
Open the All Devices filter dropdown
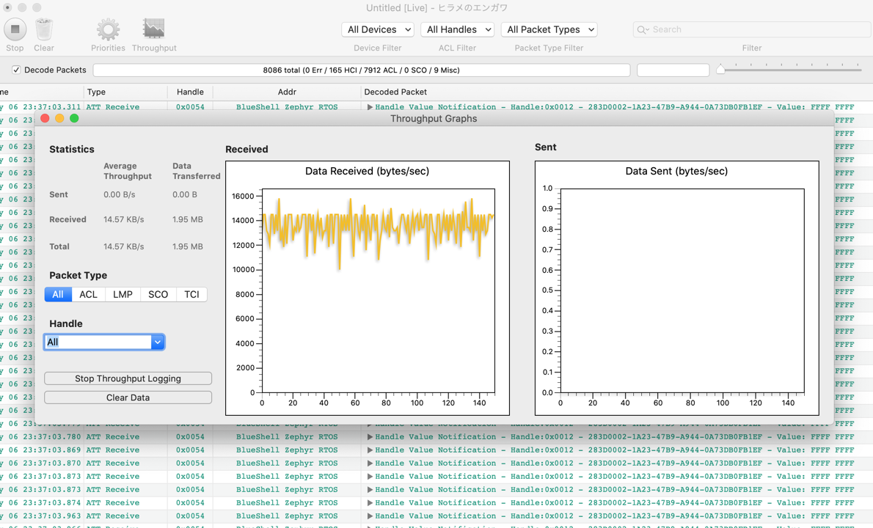point(378,29)
